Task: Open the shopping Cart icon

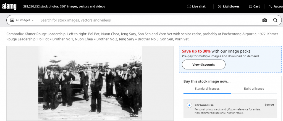Action: coord(250,6)
